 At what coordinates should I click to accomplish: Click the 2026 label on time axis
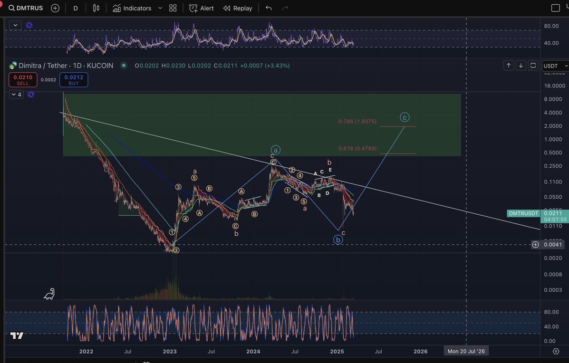(420, 352)
